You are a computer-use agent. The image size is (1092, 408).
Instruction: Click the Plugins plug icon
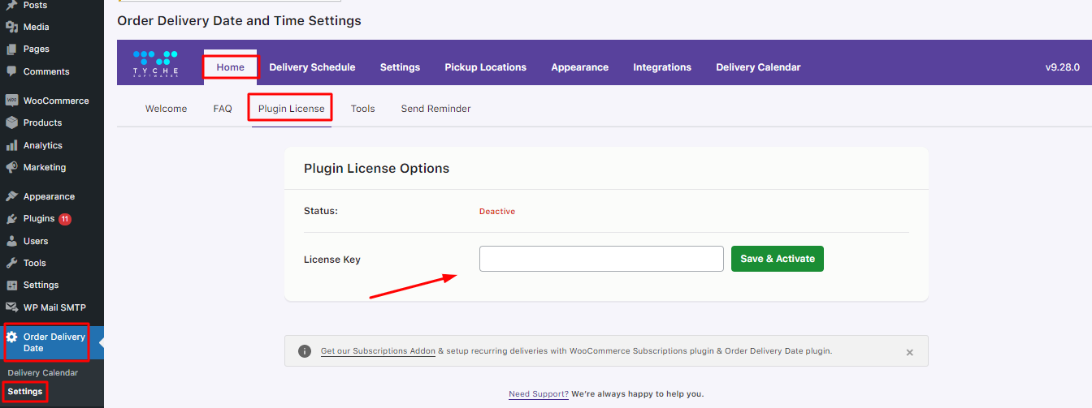11,219
